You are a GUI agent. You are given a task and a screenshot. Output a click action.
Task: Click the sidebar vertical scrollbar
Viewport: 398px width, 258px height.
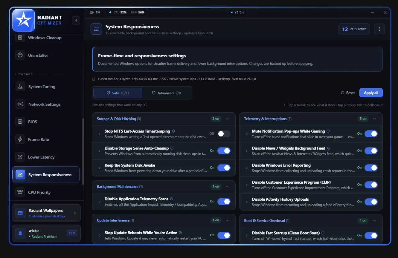(83, 151)
